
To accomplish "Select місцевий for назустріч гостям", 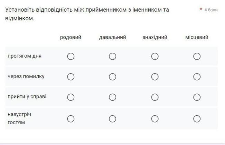I will 197,119.
